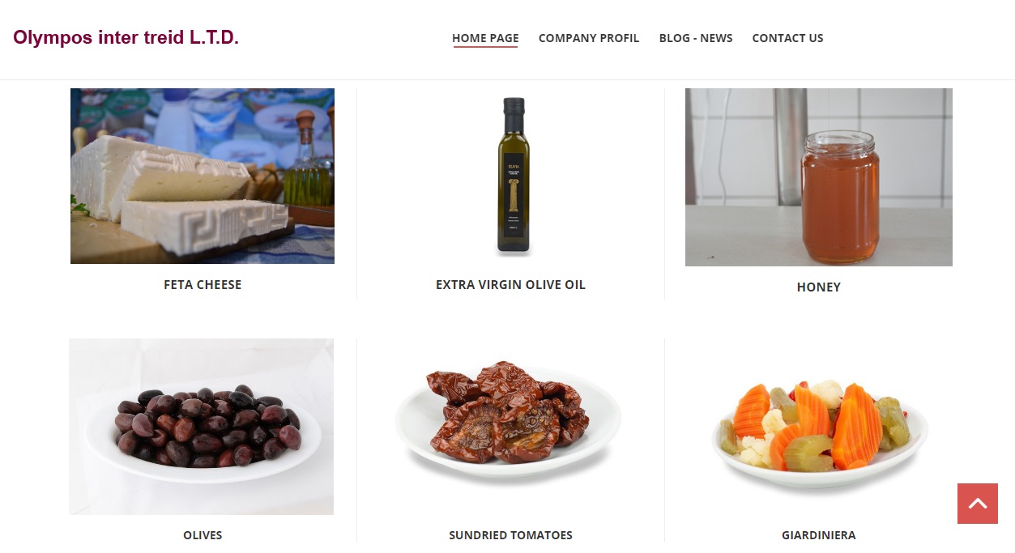Open the HOME PAGE menu item
Viewport: 1015px width, 553px height.
[485, 38]
